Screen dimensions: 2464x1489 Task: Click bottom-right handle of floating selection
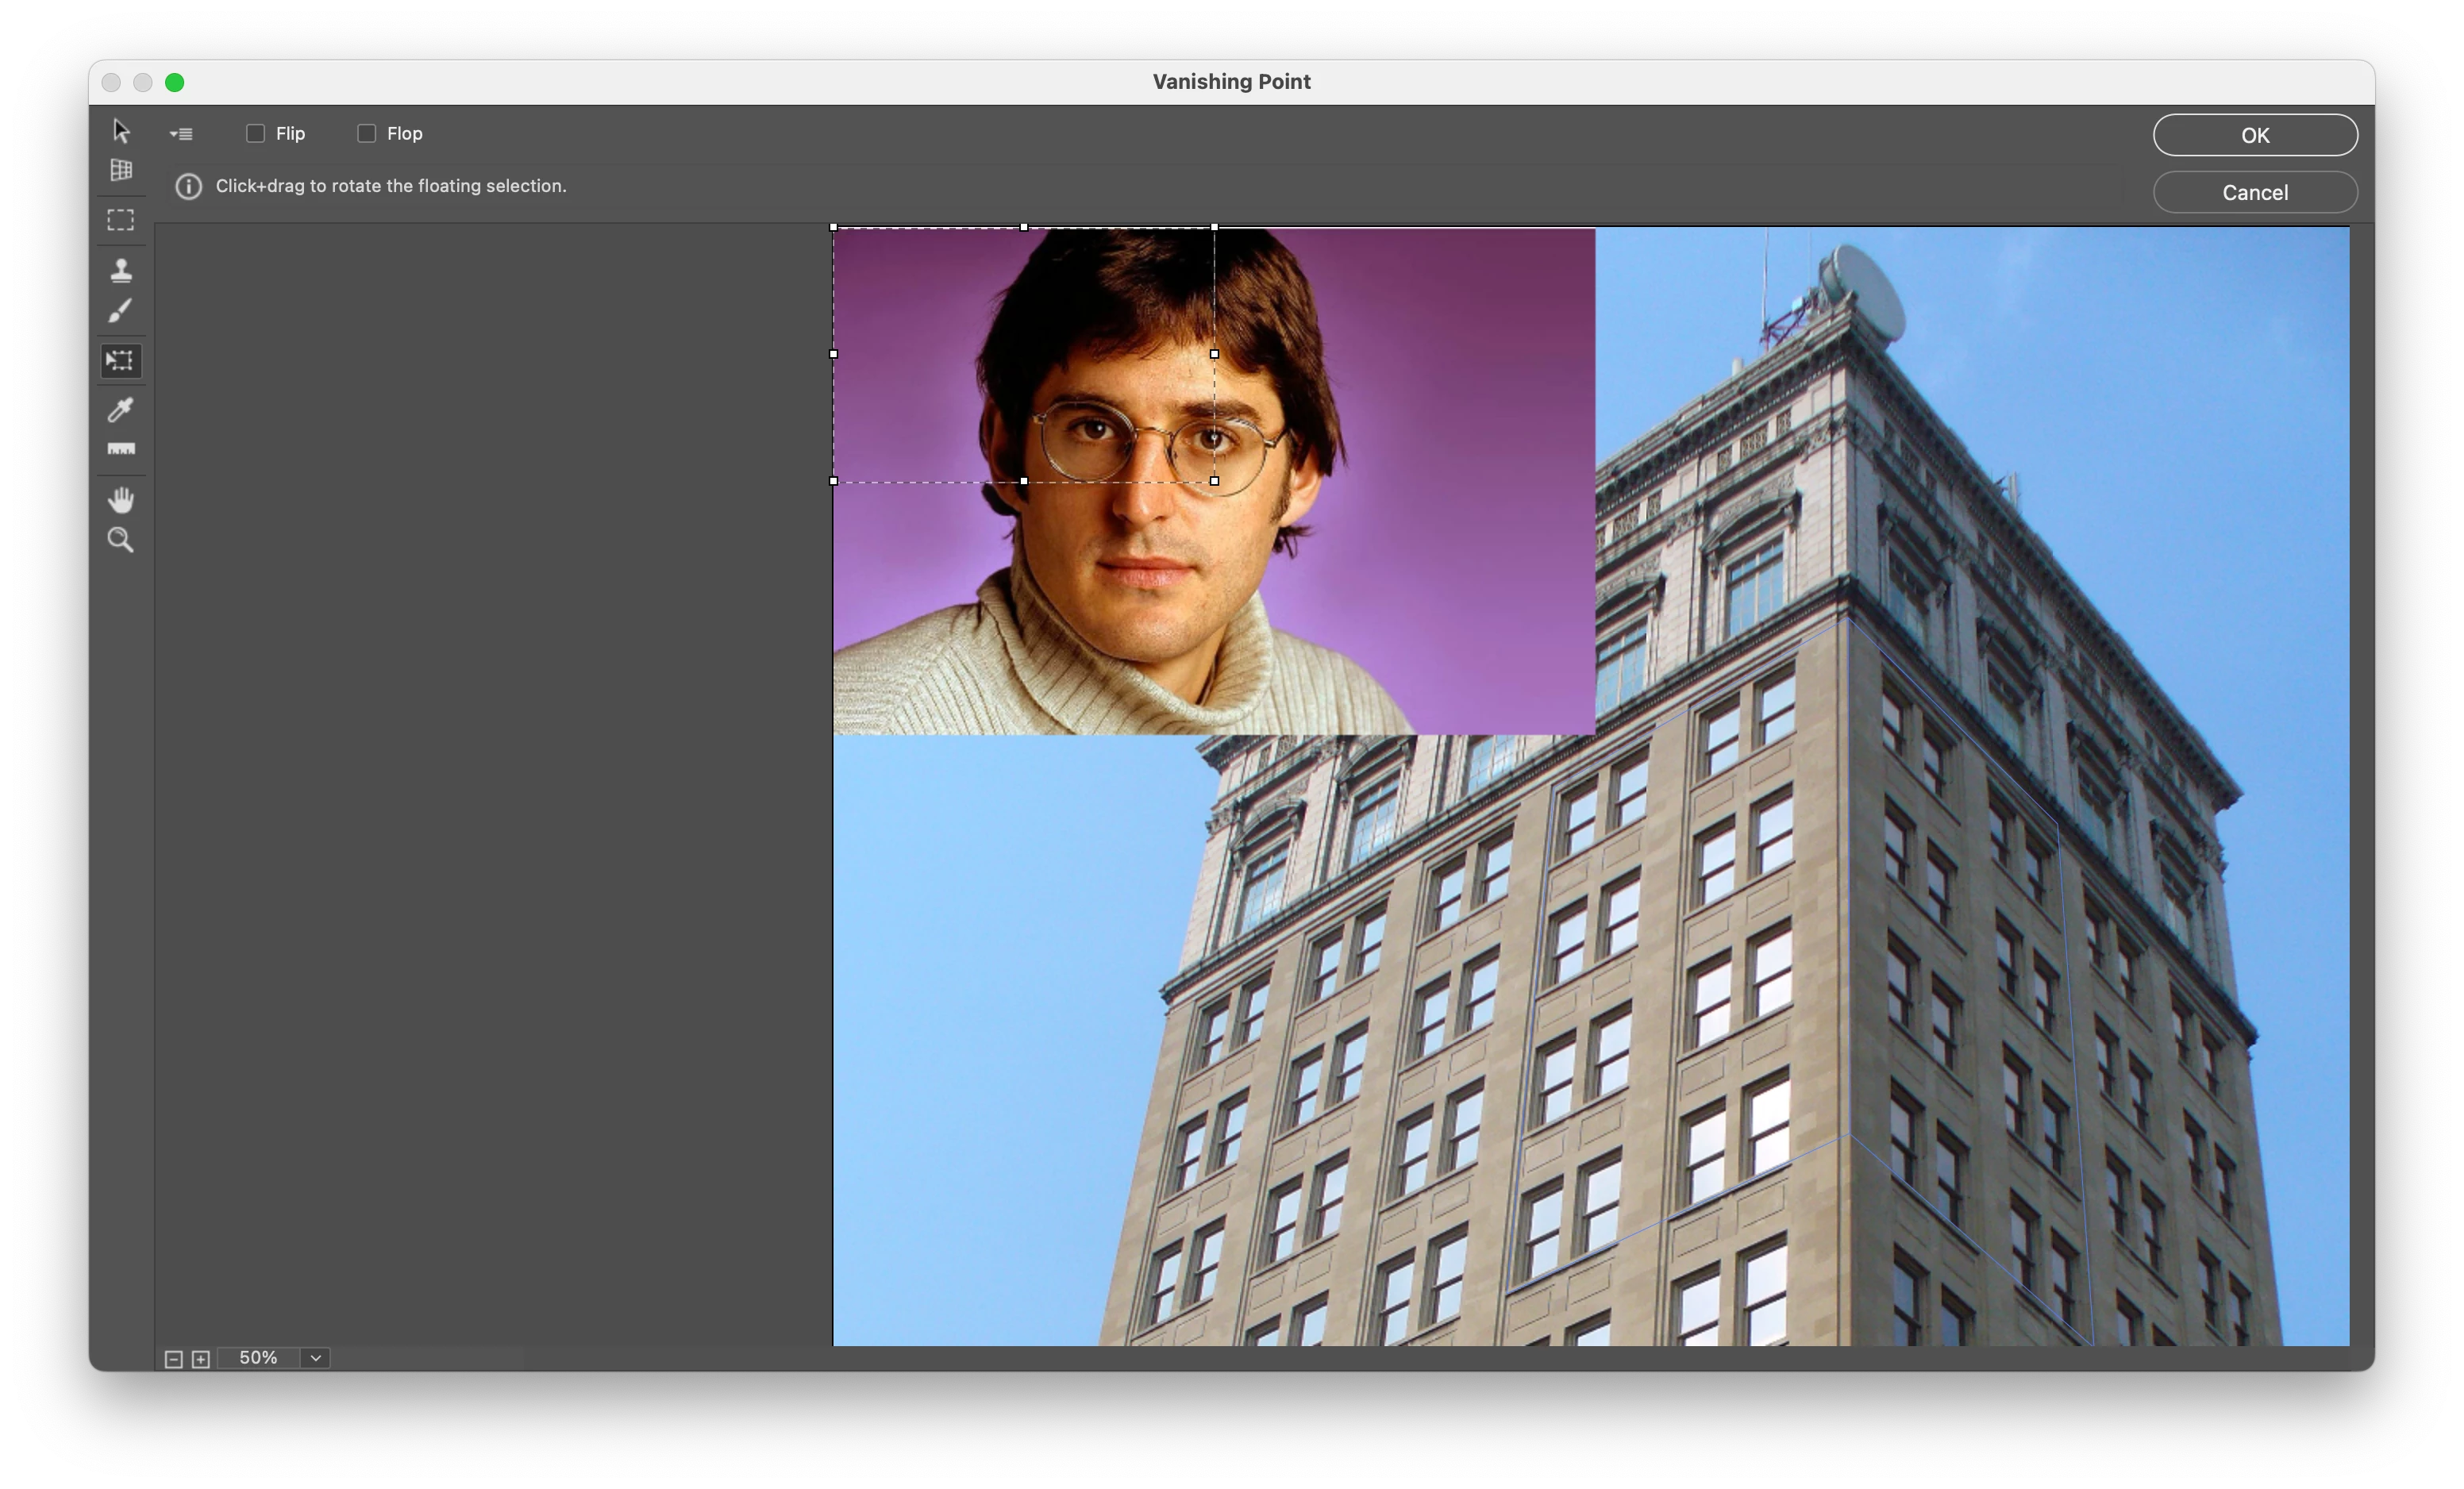click(x=1214, y=481)
